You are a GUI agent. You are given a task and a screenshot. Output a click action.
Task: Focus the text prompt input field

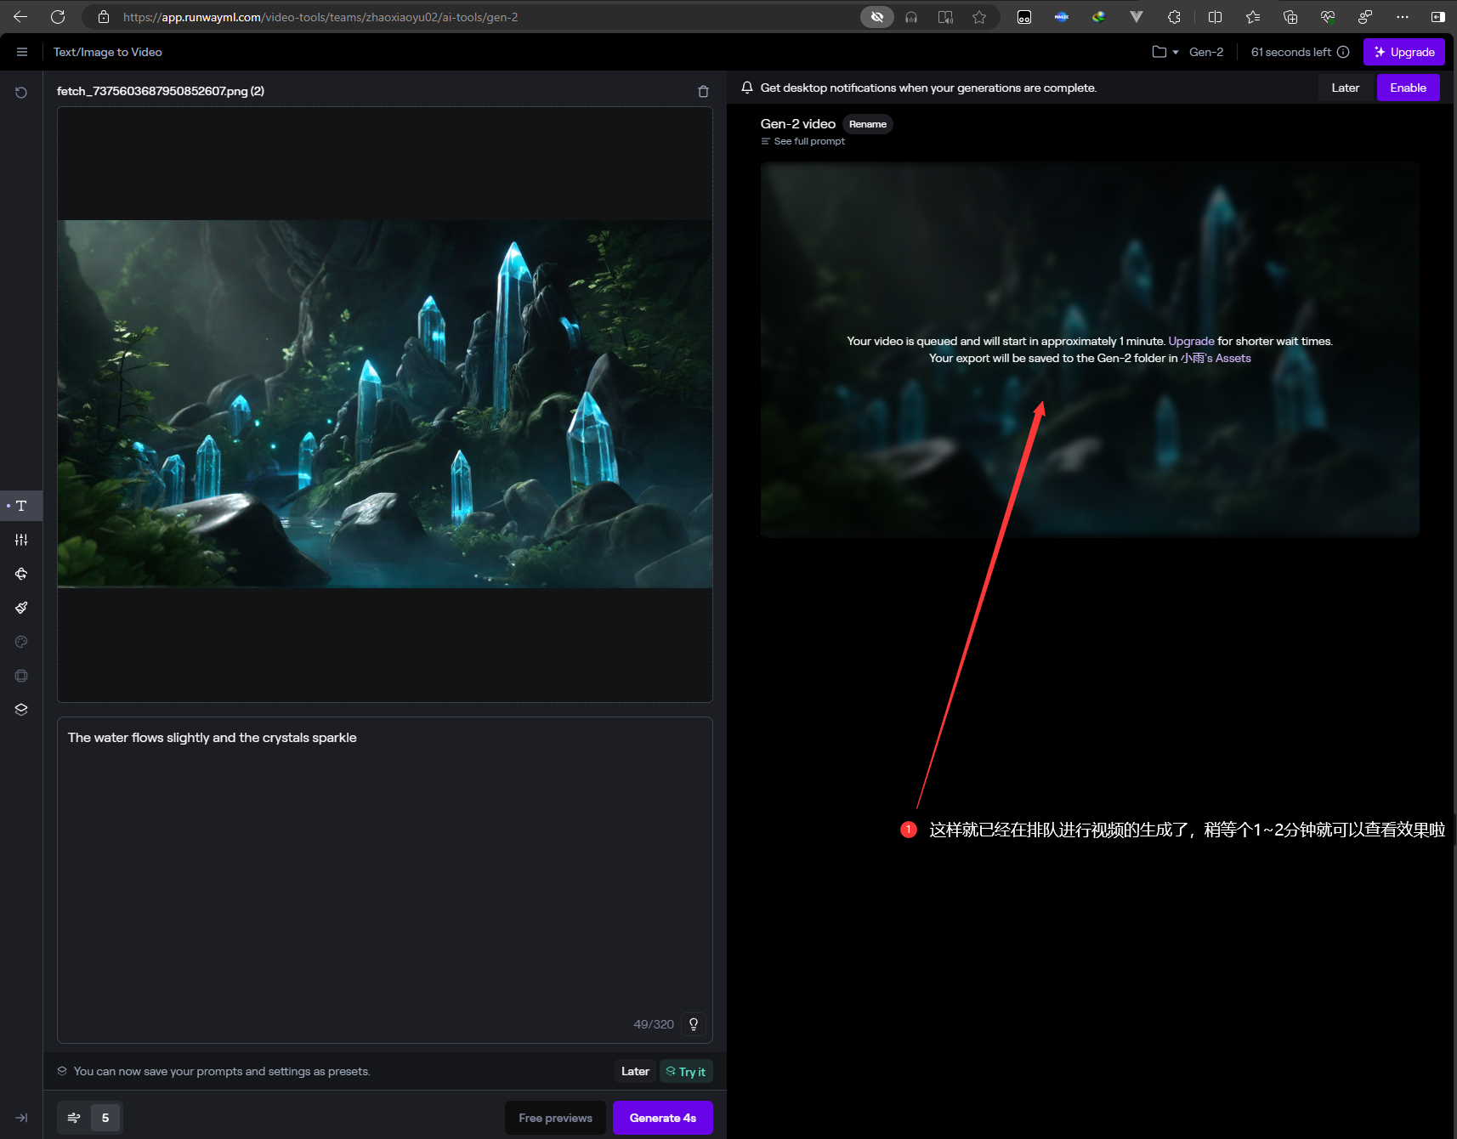[385, 880]
